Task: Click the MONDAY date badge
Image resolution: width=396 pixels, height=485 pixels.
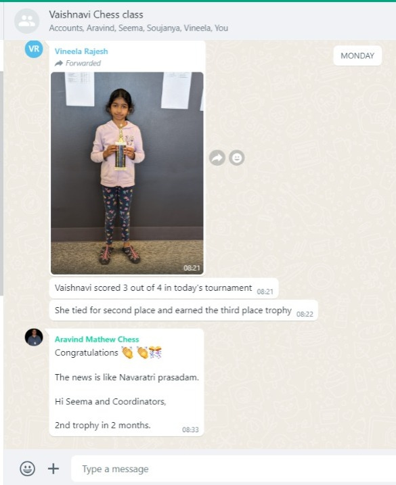Action: (357, 55)
